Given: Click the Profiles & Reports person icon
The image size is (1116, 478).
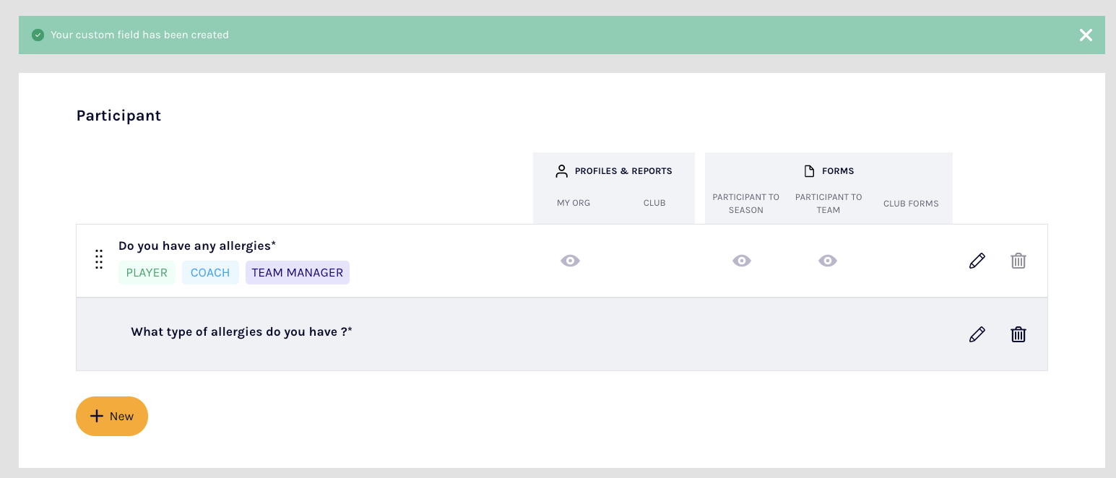Looking at the screenshot, I should 561,171.
